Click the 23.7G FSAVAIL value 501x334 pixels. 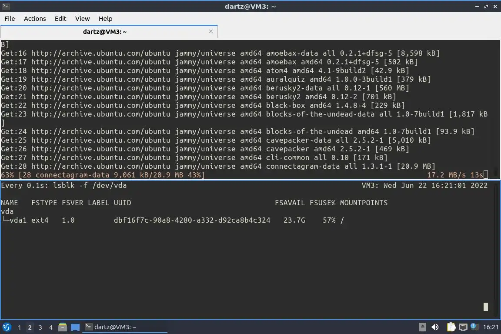click(294, 220)
